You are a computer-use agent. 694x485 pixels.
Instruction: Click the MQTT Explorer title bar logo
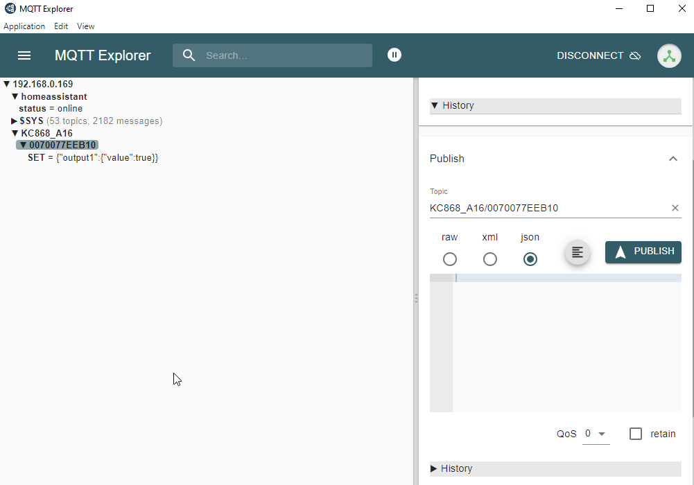(10, 9)
